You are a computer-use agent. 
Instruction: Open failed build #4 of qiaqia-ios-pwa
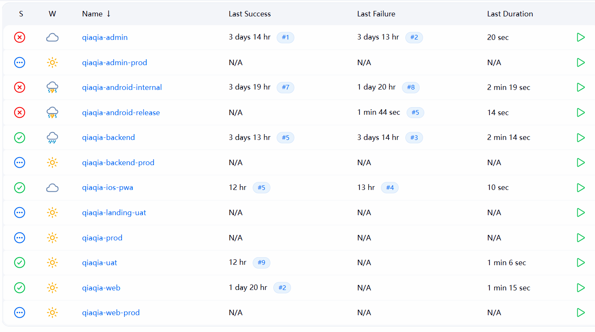(x=390, y=187)
